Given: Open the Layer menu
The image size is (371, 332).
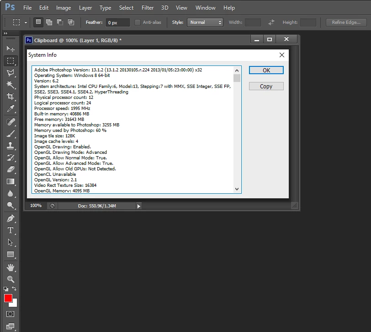Looking at the screenshot, I should point(85,8).
